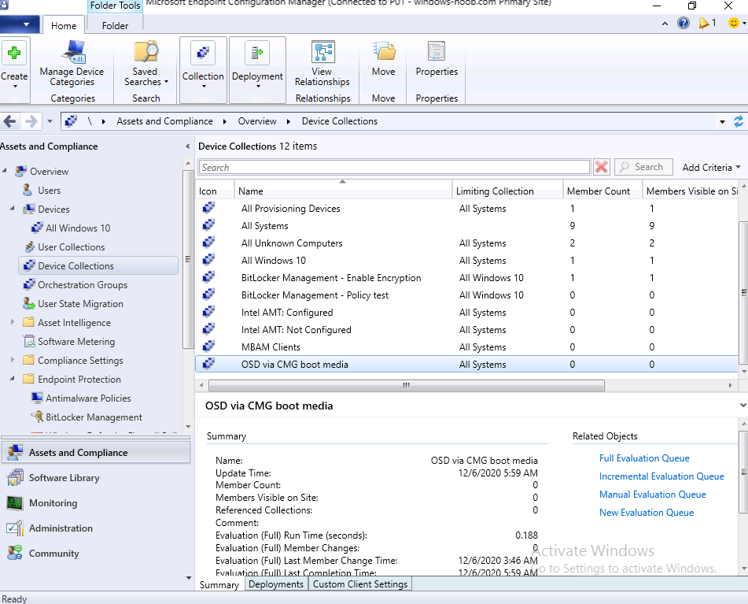Select Users in the navigation tree

point(49,190)
